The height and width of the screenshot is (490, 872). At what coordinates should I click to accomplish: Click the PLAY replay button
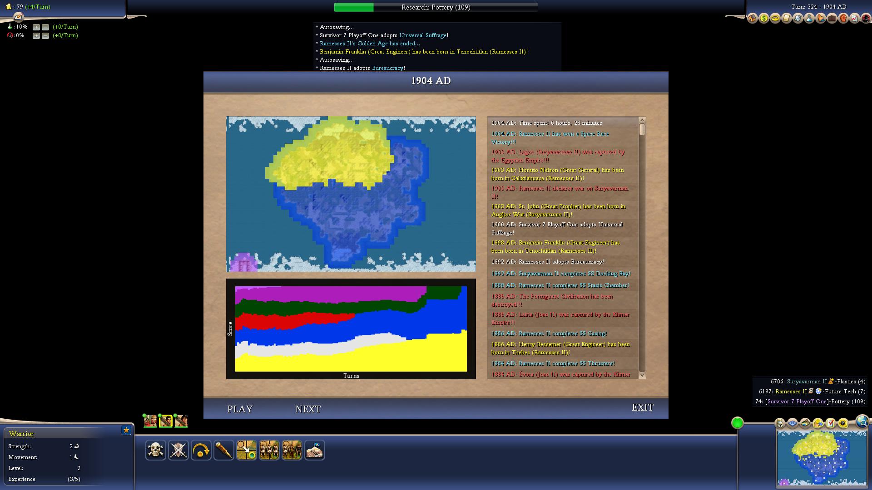[x=240, y=409]
